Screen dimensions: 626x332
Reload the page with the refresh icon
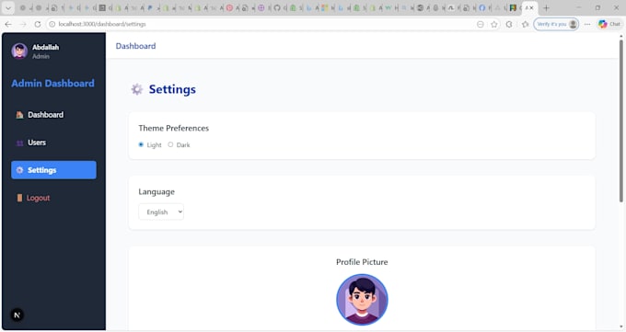click(38, 24)
